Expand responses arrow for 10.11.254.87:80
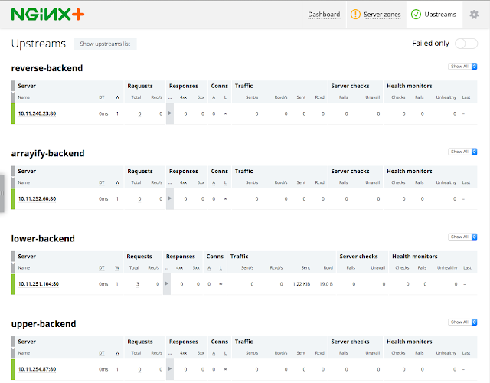Screen dimensions: 490x383 pyautogui.click(x=170, y=369)
